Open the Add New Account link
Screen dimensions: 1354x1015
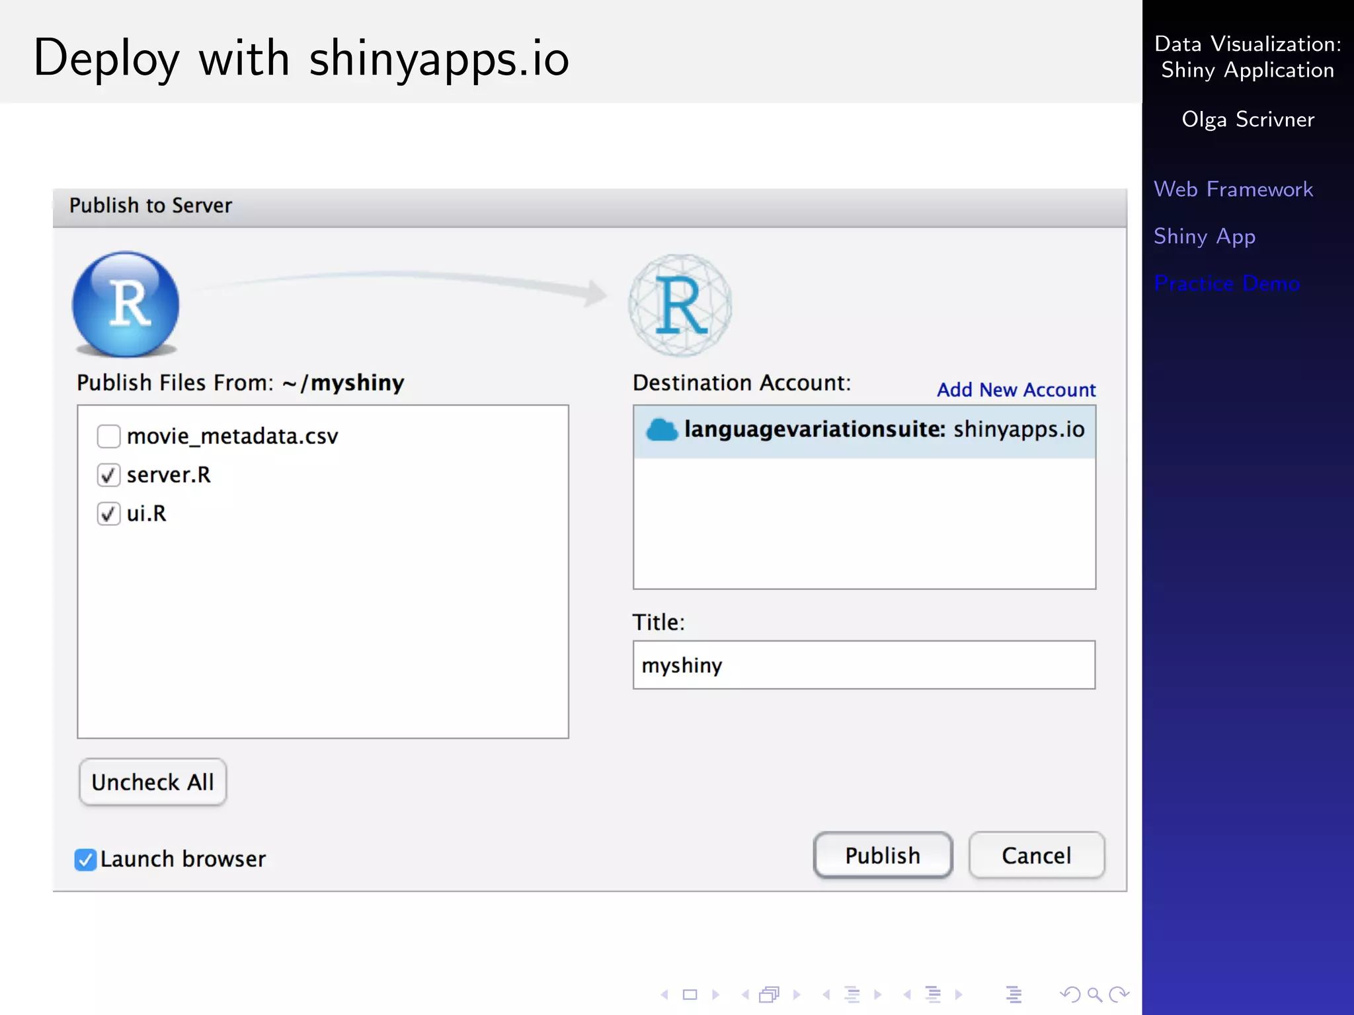click(x=1016, y=390)
